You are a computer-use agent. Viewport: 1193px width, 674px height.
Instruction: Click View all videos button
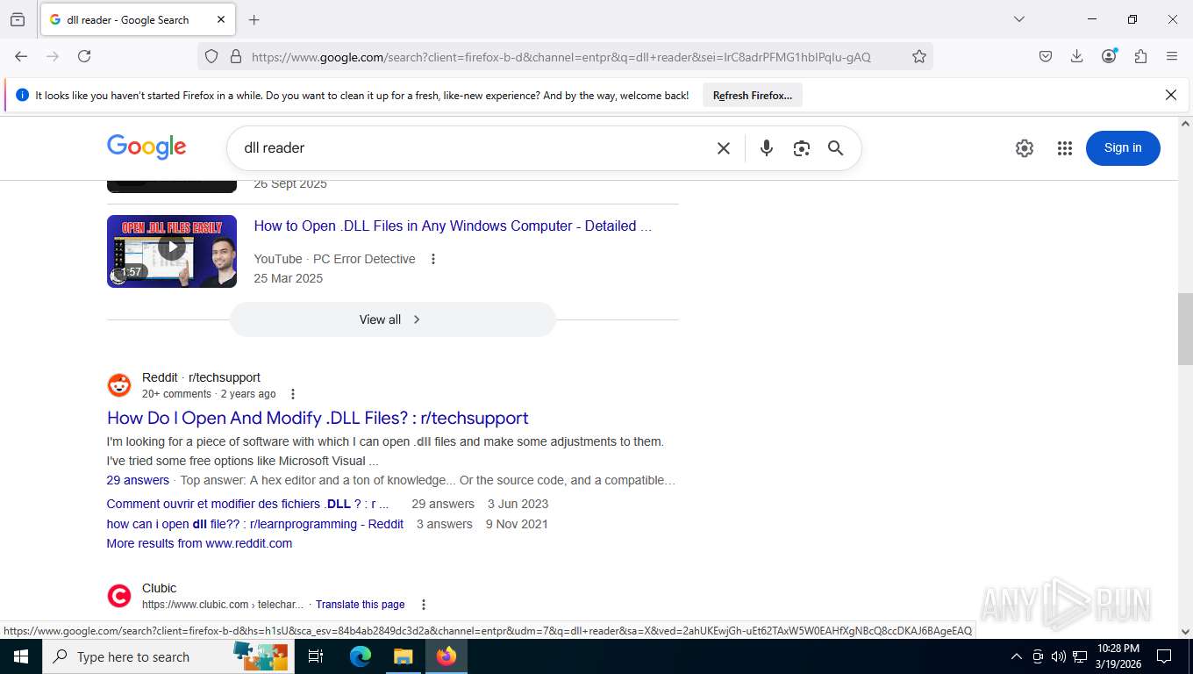(392, 319)
